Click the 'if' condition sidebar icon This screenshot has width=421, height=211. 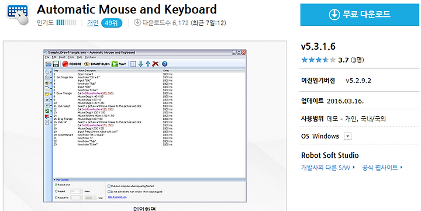pos(48,100)
